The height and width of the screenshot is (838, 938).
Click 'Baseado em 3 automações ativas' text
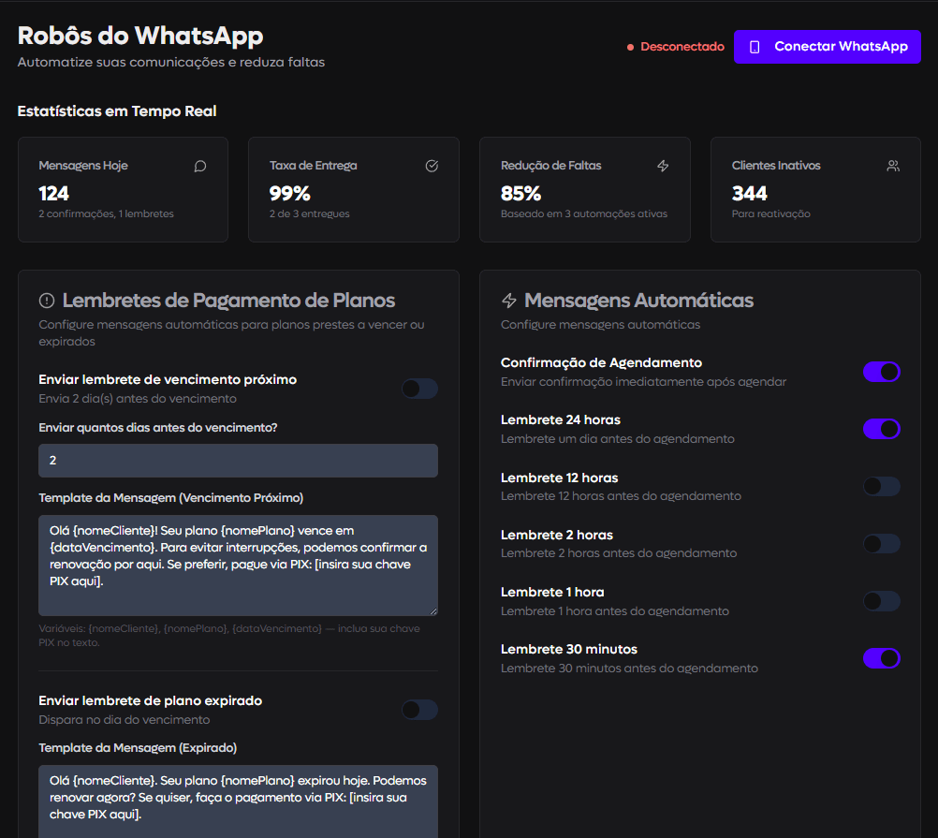[x=584, y=213]
